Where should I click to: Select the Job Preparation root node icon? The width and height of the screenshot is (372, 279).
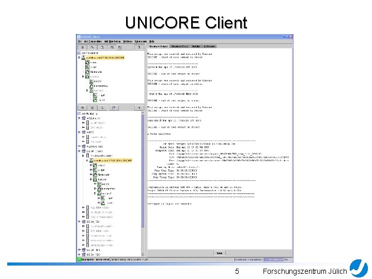click(79, 53)
